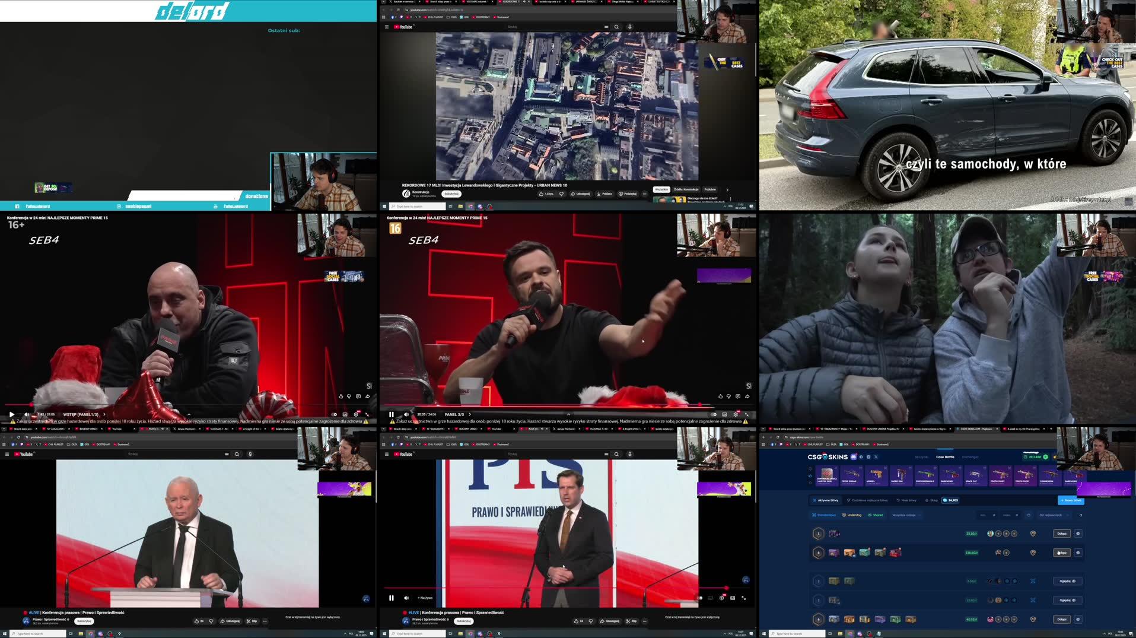Open the Discord icon on CSGOSKINS header

click(852, 457)
